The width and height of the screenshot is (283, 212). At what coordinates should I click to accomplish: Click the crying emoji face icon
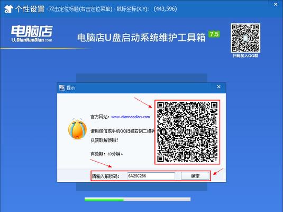pyautogui.click(x=77, y=129)
